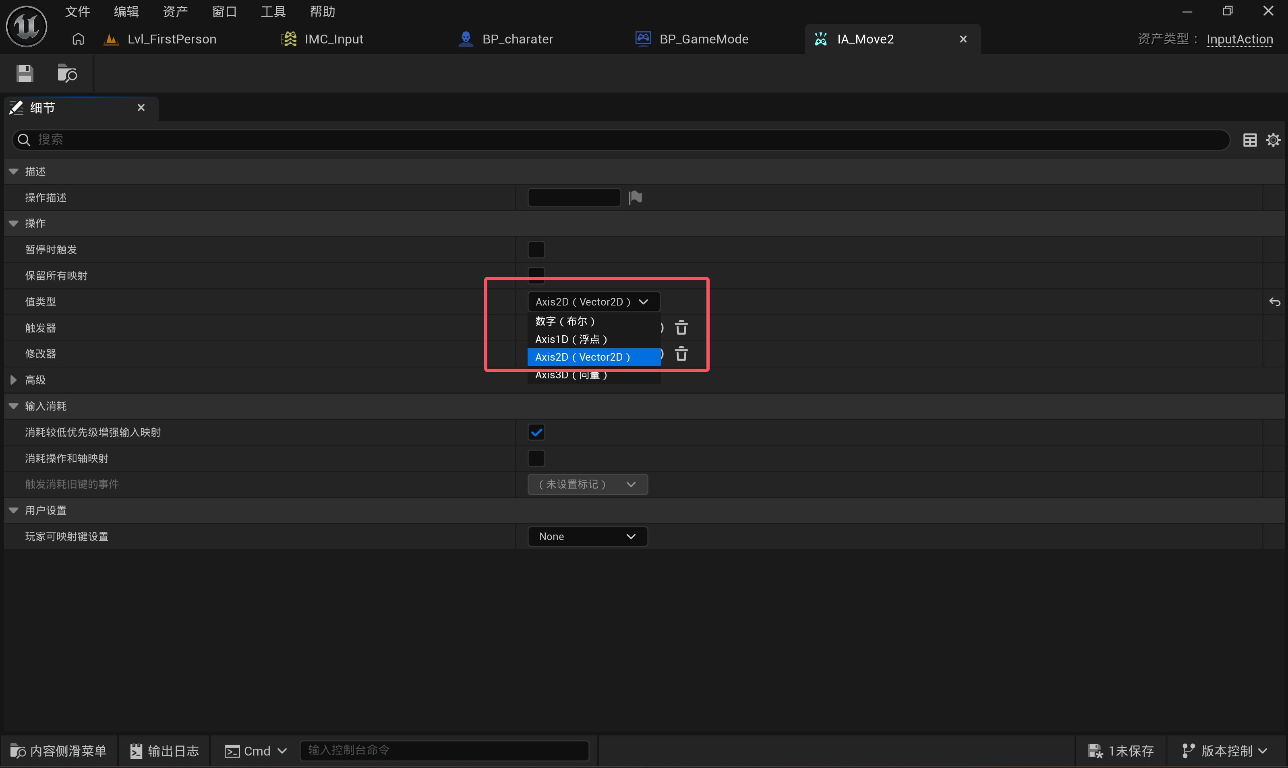
Task: Select Axis1D（浮点）from the dropdown list
Action: [x=571, y=339]
